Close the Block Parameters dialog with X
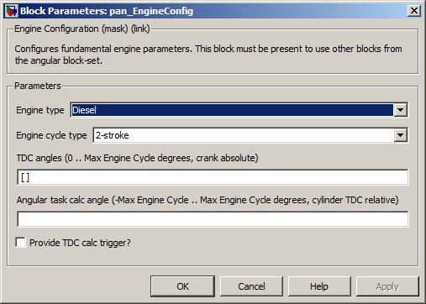Screen dimensions: 426x304 click(x=414, y=11)
